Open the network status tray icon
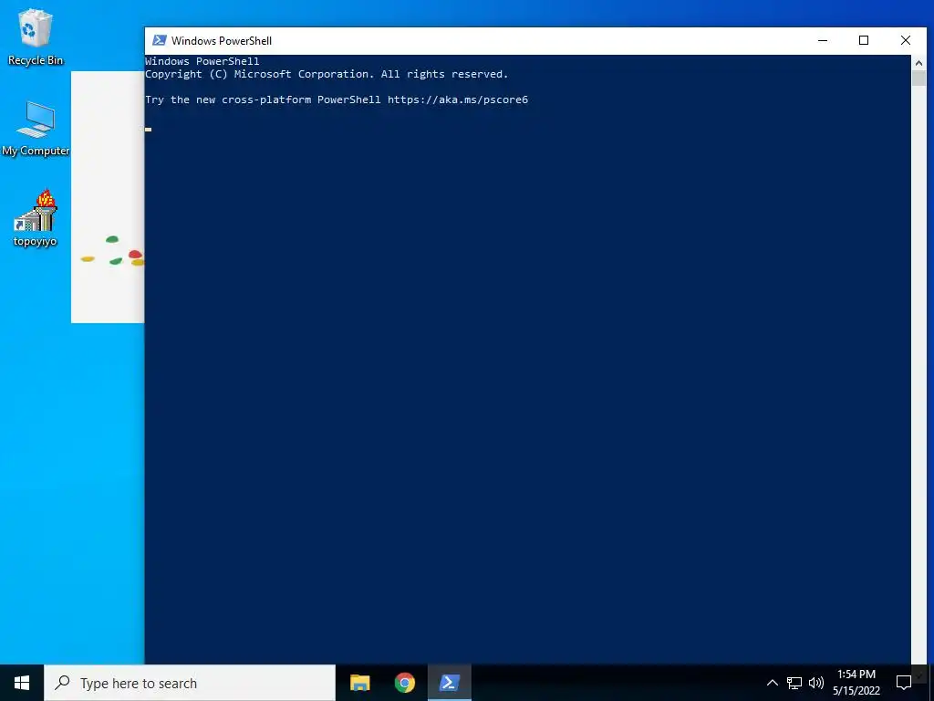This screenshot has height=701, width=934. (794, 683)
